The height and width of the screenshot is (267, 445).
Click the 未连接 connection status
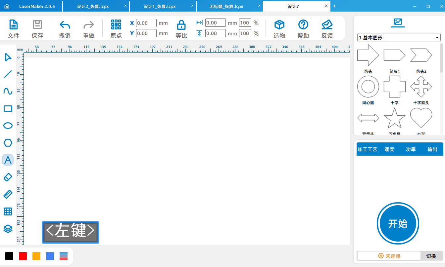389,256
